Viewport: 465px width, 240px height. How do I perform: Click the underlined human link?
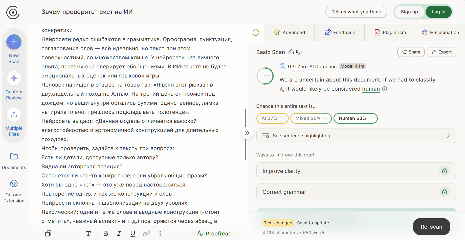371,89
